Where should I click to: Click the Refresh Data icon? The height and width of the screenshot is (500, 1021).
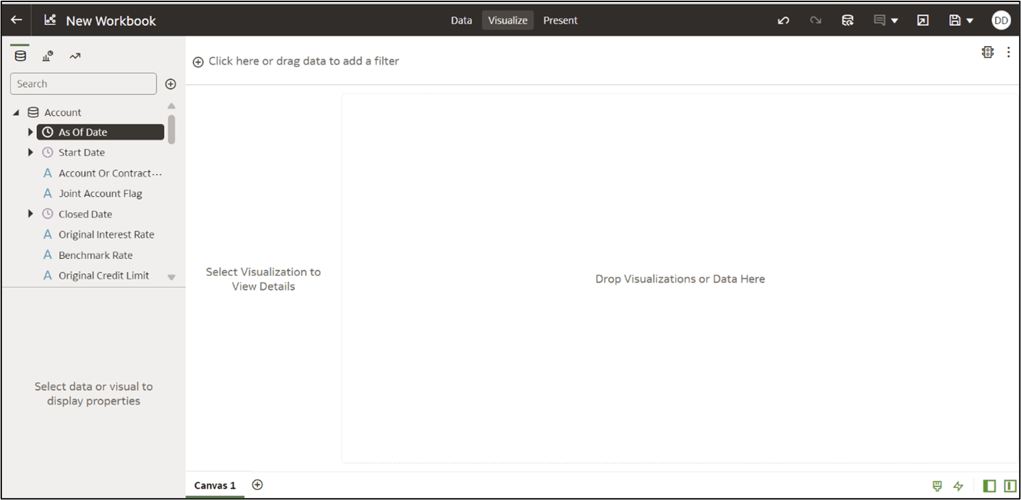(x=847, y=20)
